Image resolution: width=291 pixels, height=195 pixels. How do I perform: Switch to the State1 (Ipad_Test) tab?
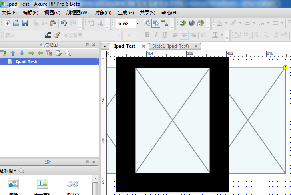(x=170, y=46)
